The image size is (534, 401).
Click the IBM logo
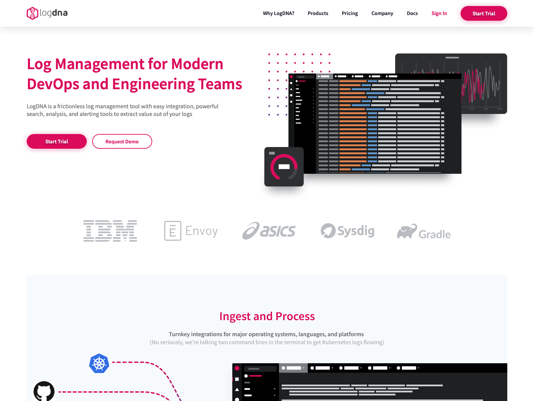click(x=110, y=231)
